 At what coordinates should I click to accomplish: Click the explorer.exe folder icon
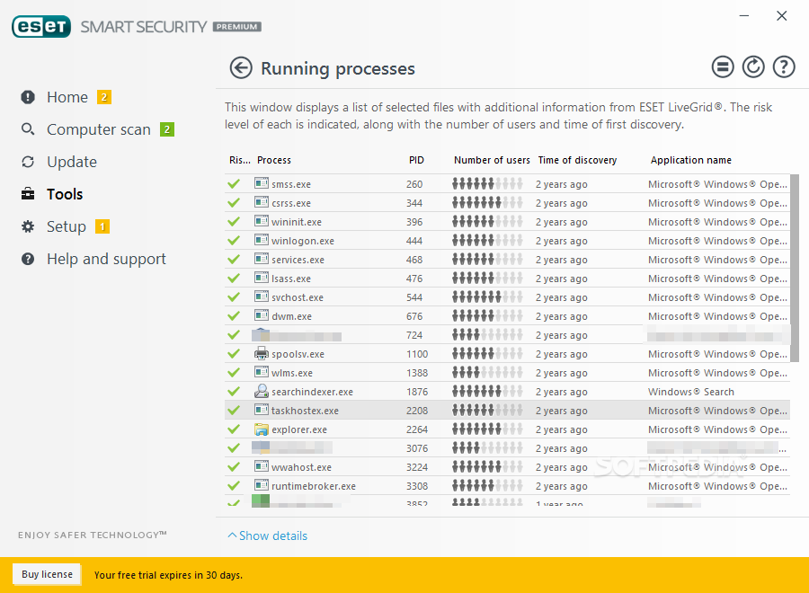262,429
